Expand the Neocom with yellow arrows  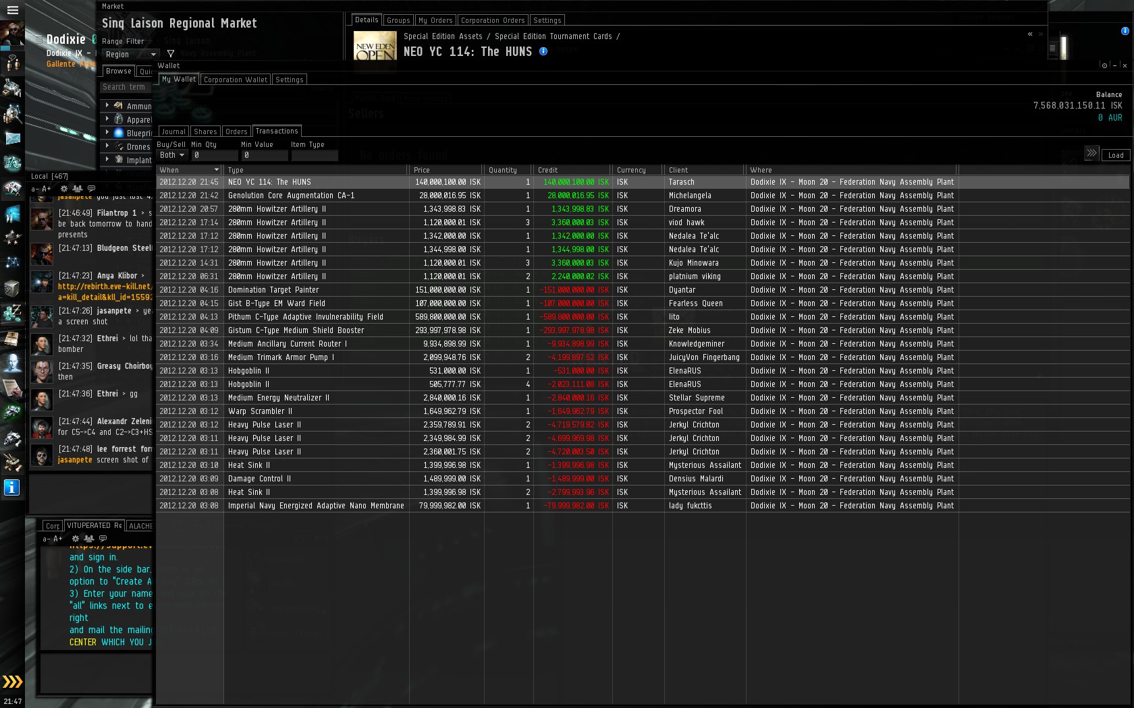12,682
